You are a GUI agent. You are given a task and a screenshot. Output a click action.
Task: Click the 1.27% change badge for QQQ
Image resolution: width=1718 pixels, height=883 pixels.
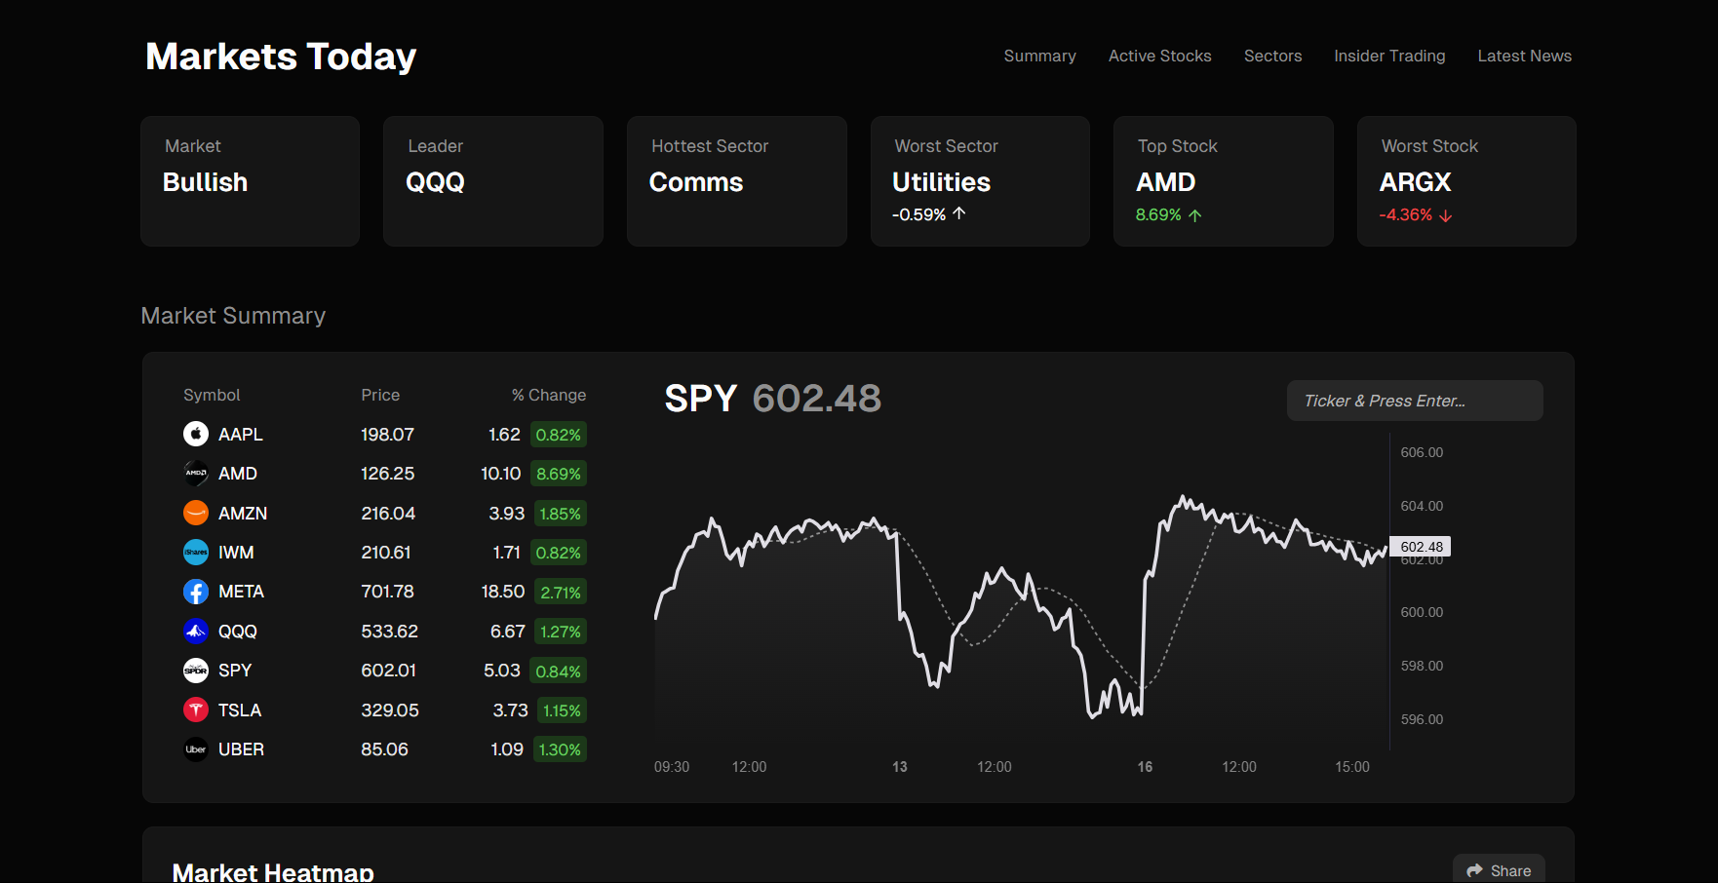coord(561,632)
